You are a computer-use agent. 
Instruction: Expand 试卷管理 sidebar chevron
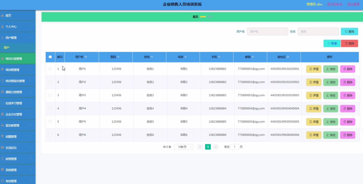pyautogui.click(x=31, y=159)
